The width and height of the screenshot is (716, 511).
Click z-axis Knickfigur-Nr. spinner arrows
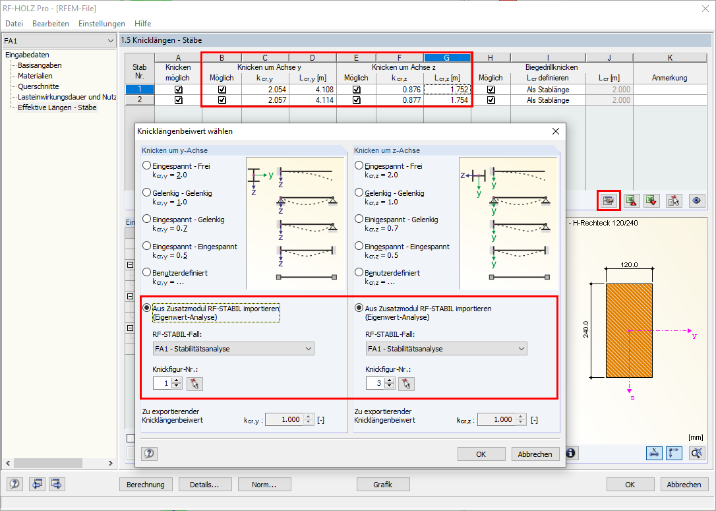point(390,383)
